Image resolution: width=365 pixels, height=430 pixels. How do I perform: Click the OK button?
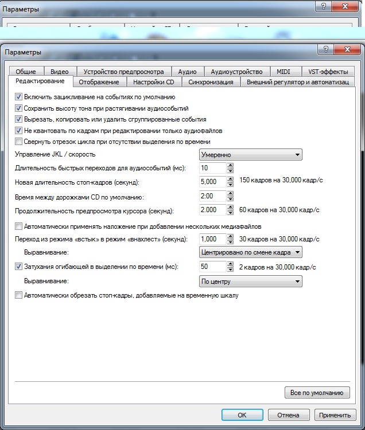(242, 415)
